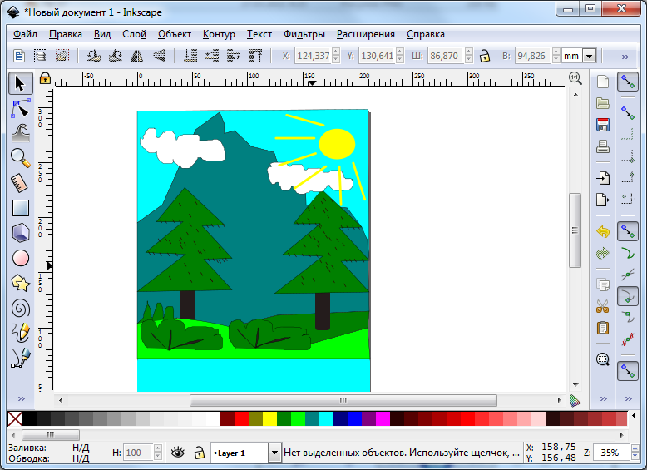This screenshot has height=470, width=647.
Task: Select the Rectangle tool
Action: coord(20,208)
